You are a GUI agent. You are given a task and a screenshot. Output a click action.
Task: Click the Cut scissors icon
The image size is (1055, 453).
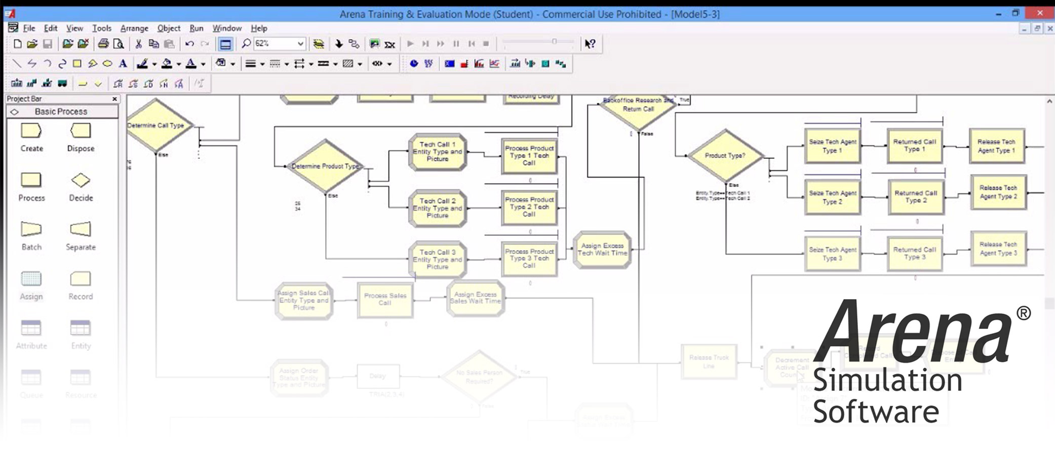tap(138, 44)
